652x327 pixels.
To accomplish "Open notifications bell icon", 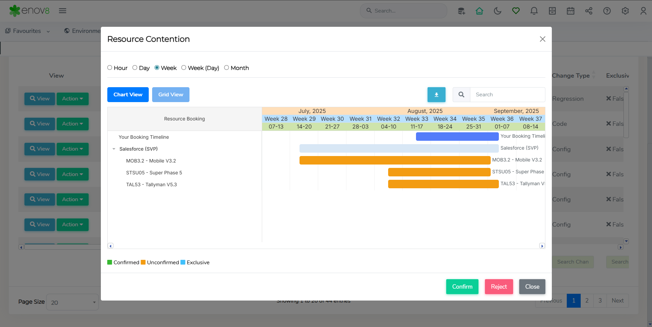I will (534, 11).
